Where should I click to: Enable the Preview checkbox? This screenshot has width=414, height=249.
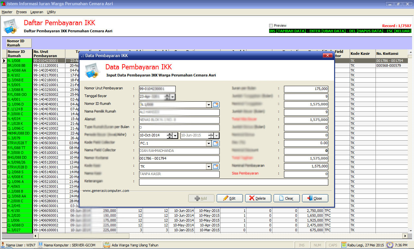coord(271,25)
